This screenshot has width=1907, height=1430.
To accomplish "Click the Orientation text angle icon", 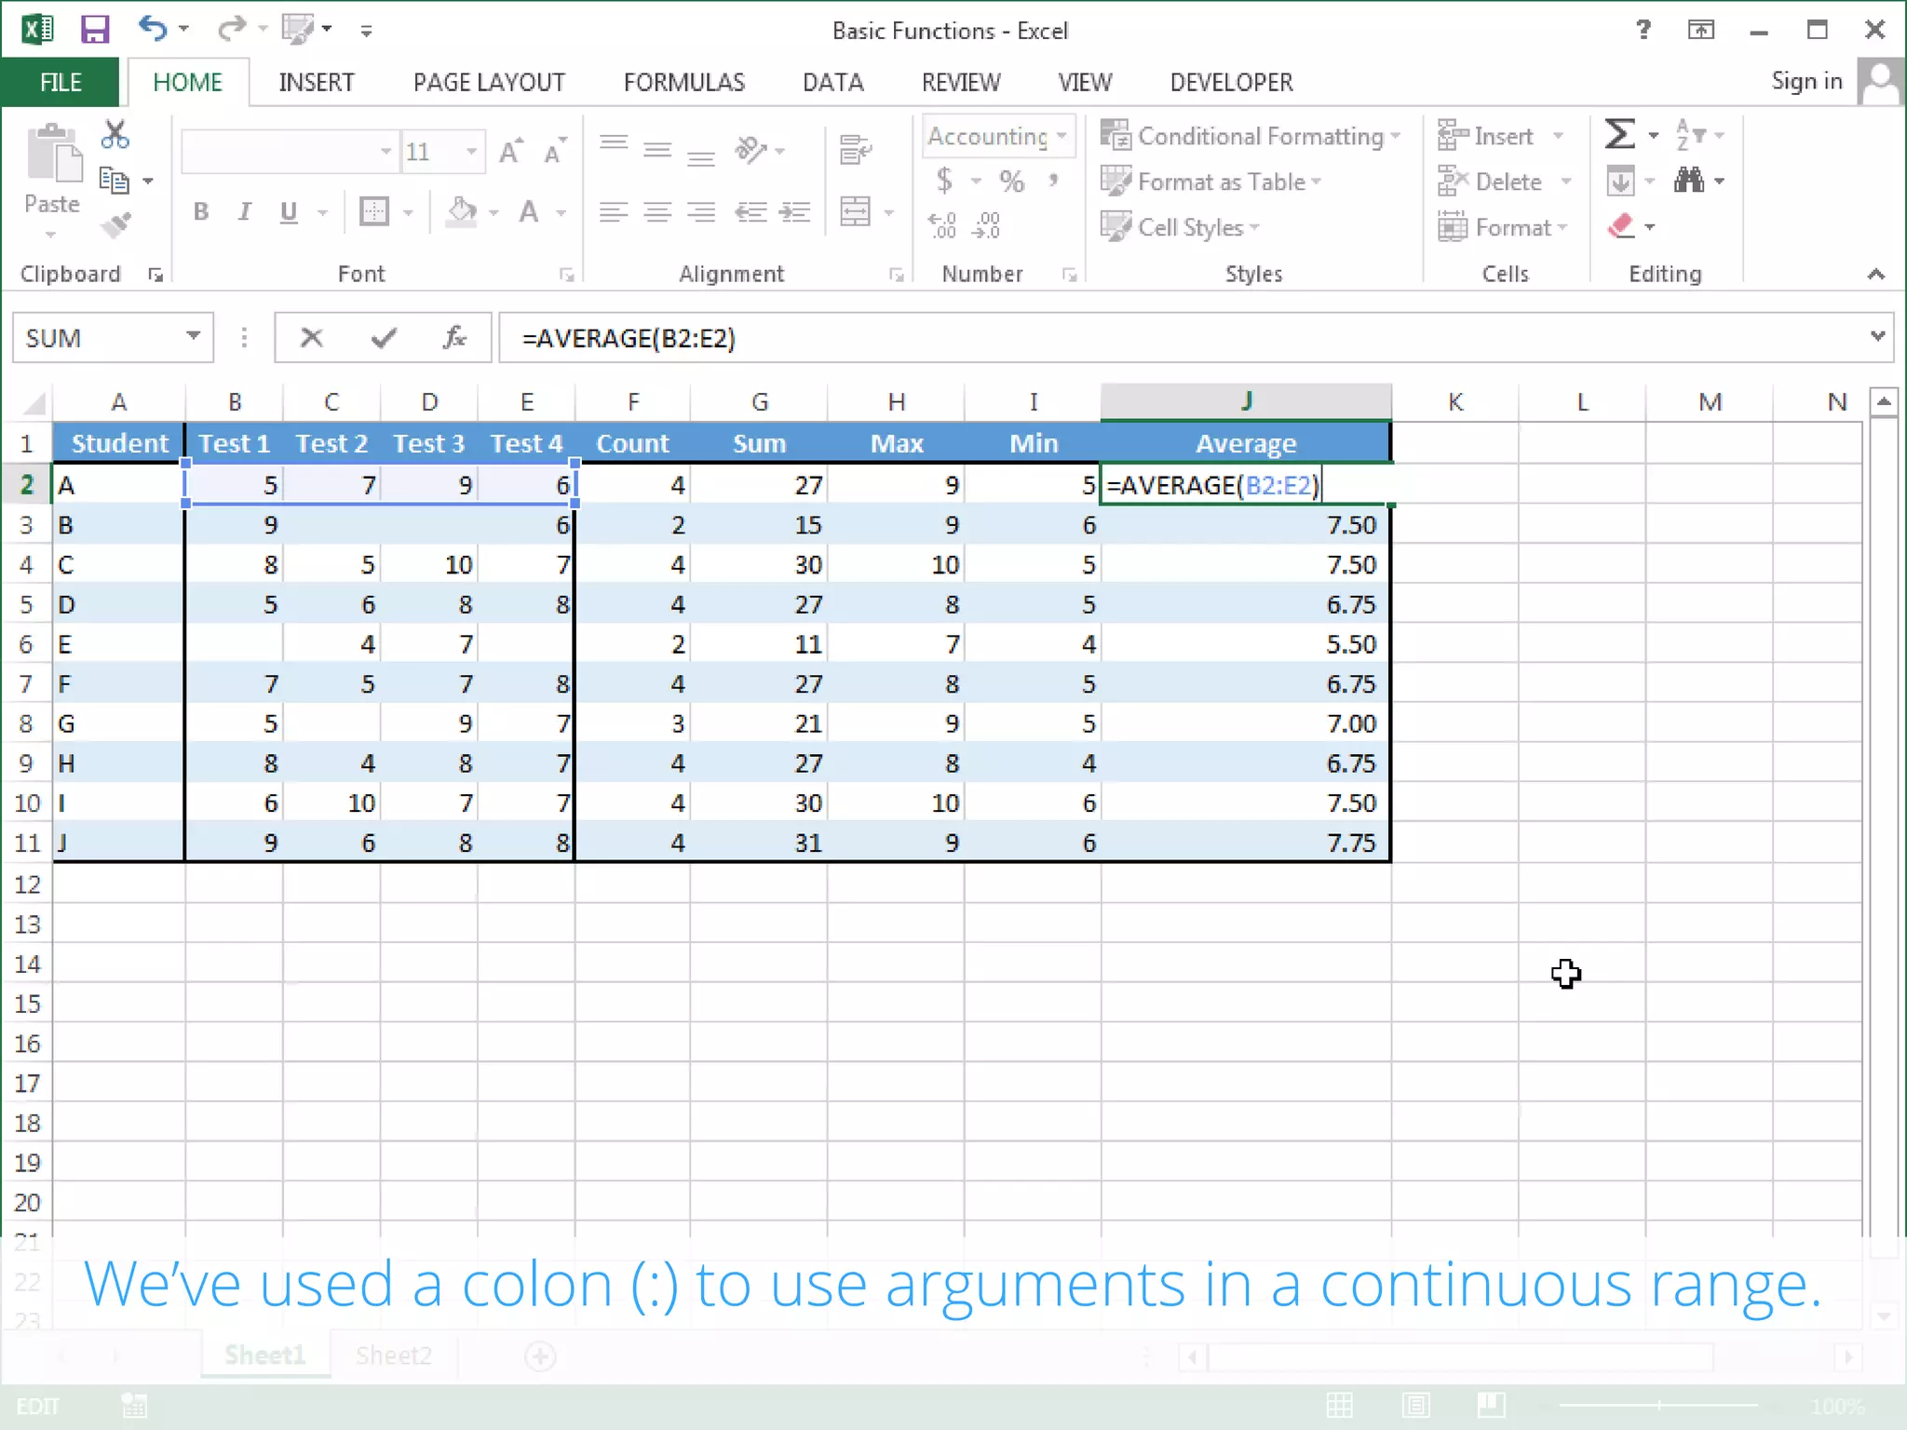I will click(x=751, y=149).
